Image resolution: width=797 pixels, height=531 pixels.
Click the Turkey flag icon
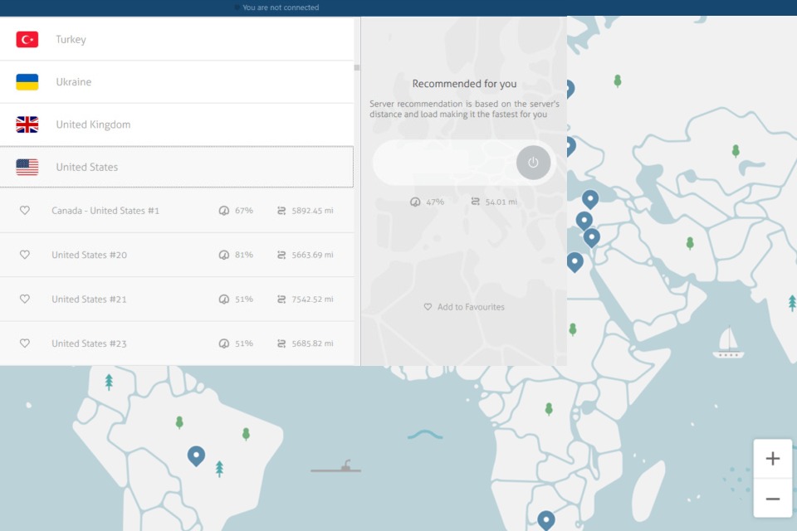[x=27, y=39]
